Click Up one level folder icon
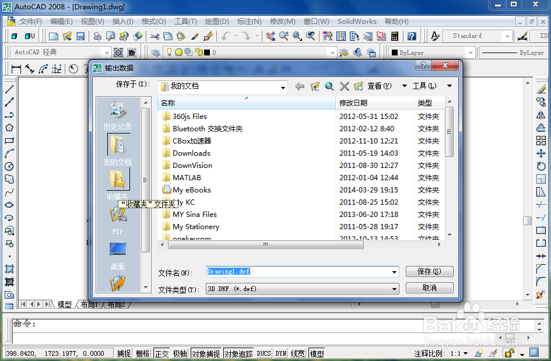 (x=315, y=86)
